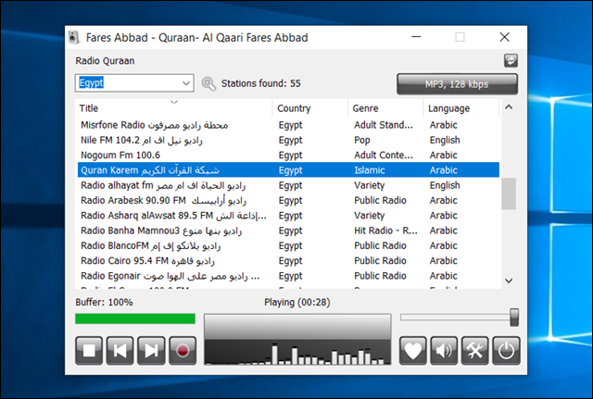Image resolution: width=593 pixels, height=399 pixels.
Task: Click English language in Radio alhayat row
Action: [x=445, y=185]
